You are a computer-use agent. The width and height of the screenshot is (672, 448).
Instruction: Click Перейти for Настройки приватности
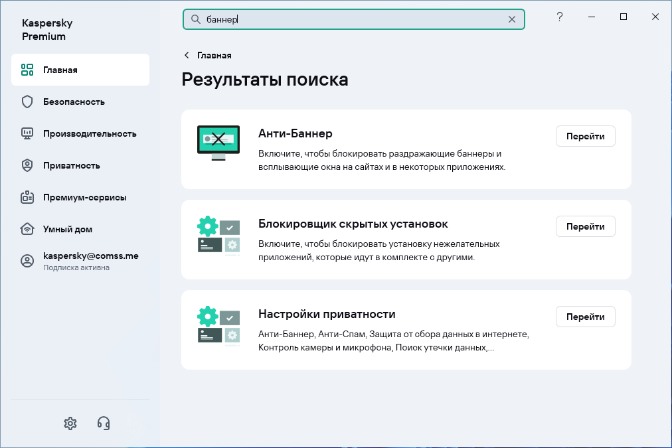click(x=586, y=317)
